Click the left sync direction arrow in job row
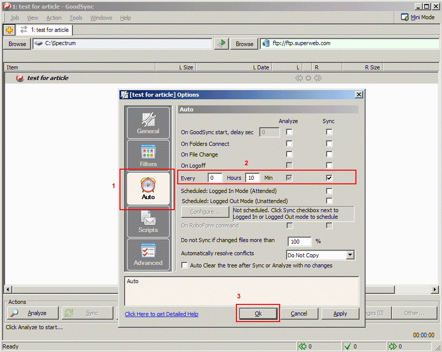 (299, 78)
